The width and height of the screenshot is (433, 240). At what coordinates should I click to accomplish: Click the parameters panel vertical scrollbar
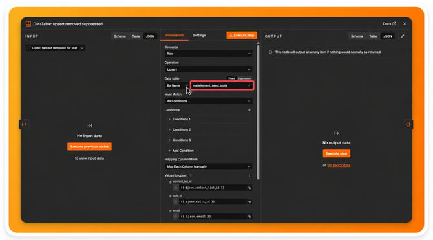pyautogui.click(x=259, y=112)
